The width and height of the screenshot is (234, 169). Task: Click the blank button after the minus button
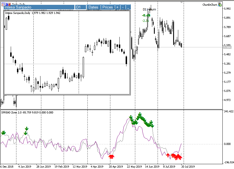pos(128,7)
